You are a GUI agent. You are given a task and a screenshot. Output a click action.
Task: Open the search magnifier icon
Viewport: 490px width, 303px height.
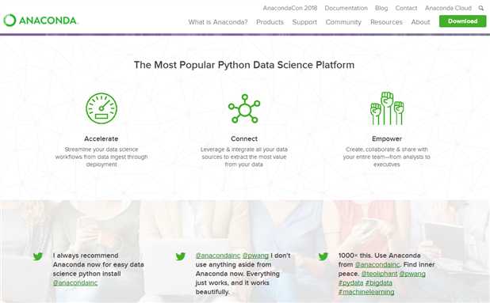481,8
